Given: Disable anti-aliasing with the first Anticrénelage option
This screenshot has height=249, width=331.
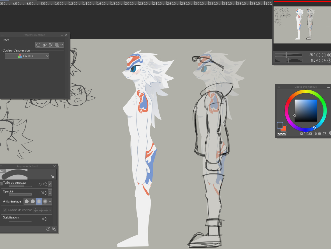Looking at the screenshot, I should pyautogui.click(x=27, y=201).
